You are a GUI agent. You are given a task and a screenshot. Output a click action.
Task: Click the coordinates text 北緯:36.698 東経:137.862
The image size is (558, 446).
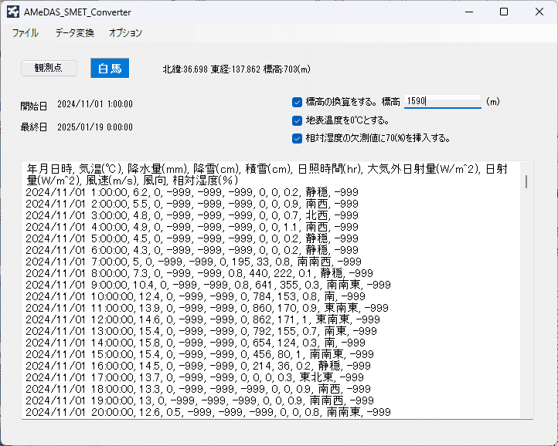212,69
